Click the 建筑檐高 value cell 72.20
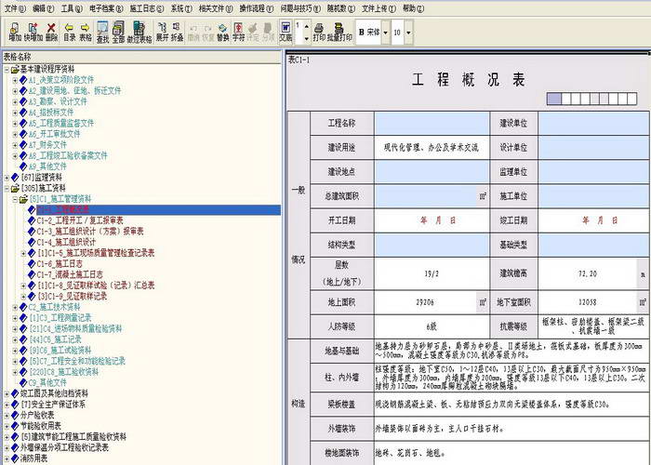Screen dimensions: 651x465 [x=588, y=273]
